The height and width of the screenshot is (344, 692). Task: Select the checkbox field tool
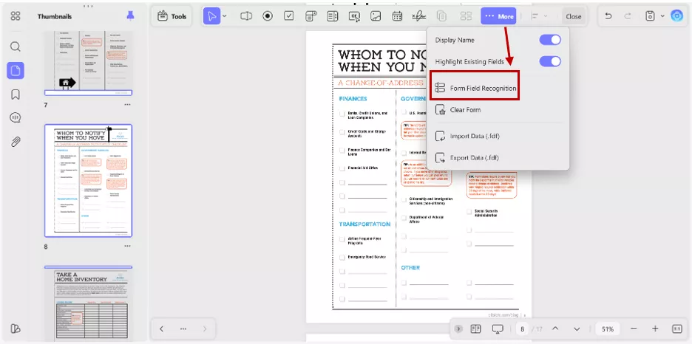(289, 16)
